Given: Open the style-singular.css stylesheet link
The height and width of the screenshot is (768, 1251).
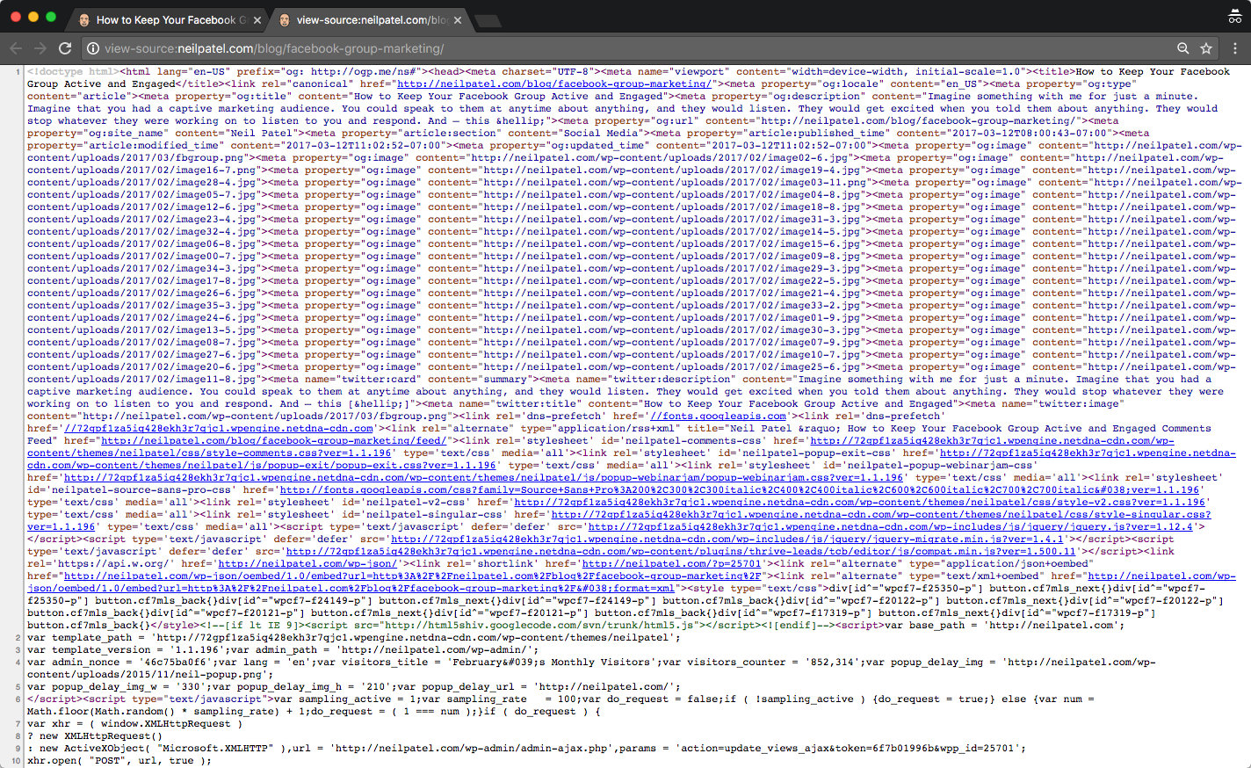Looking at the screenshot, I should tap(618, 520).
